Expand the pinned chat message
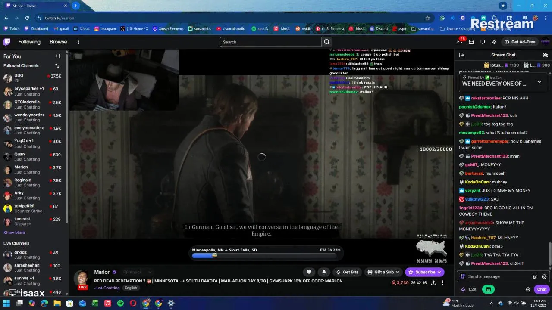The image size is (552, 310). click(539, 82)
